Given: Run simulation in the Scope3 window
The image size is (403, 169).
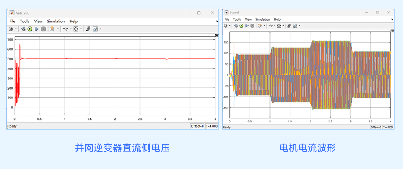Looking at the screenshot, I should [241, 26].
